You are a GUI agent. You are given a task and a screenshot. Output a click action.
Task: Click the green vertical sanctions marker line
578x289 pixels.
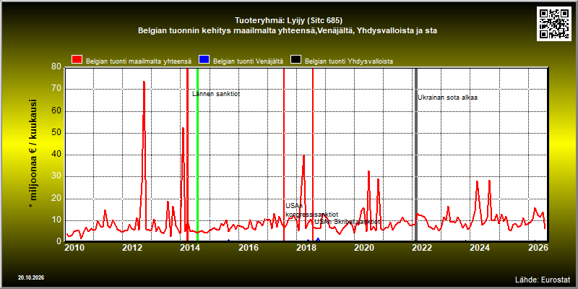point(197,155)
